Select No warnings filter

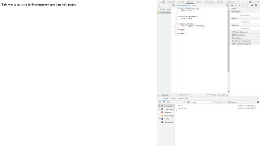pos(166,116)
